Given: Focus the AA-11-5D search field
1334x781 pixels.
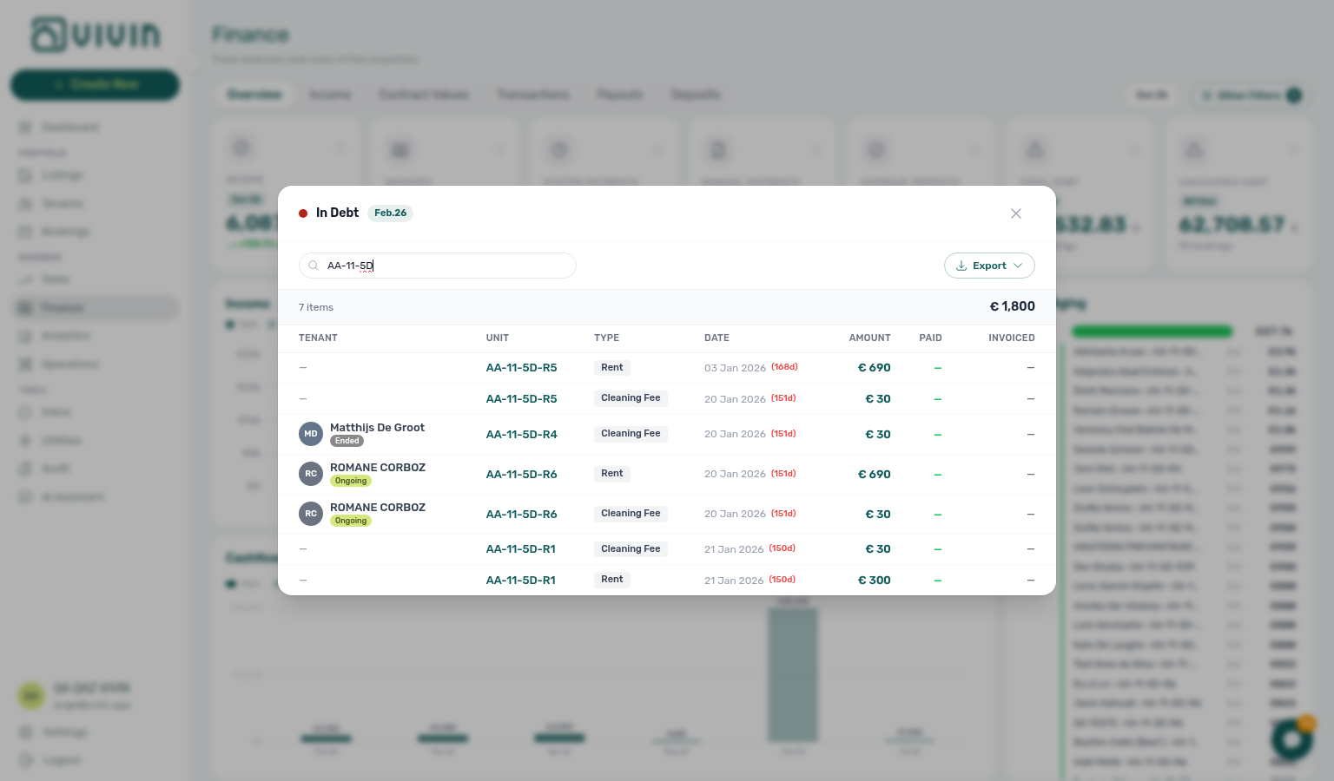Looking at the screenshot, I should pos(438,266).
